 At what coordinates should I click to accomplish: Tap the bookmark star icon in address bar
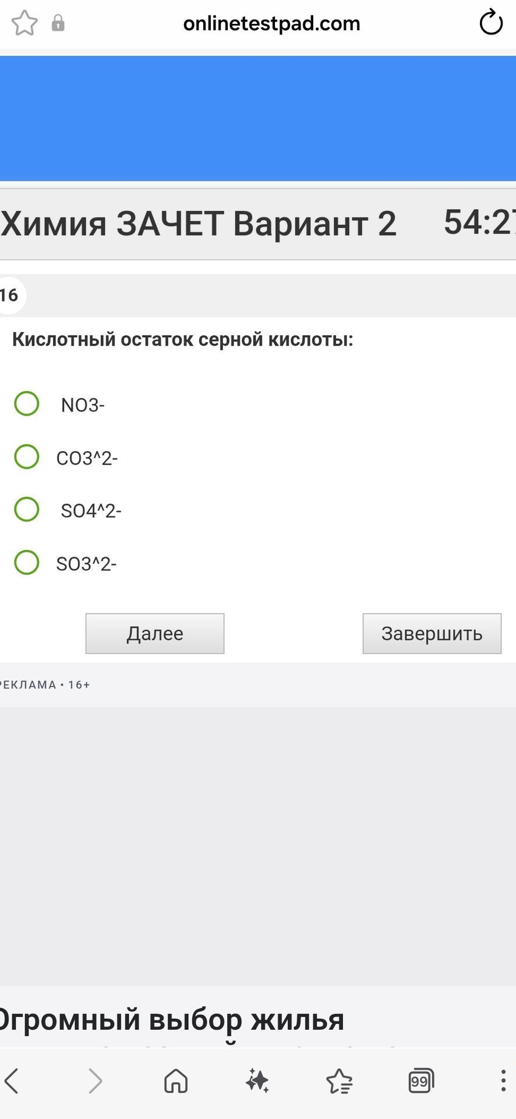click(24, 24)
